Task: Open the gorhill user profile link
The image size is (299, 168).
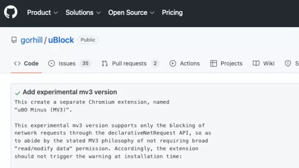Action: pos(32,40)
